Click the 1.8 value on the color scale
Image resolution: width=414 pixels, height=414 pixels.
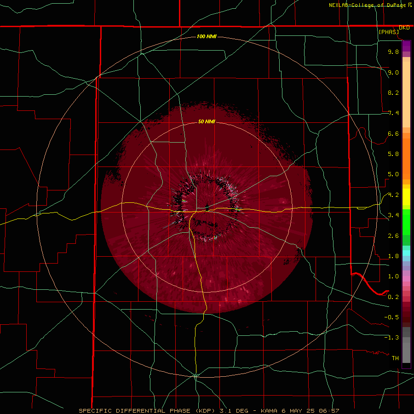[393, 256]
